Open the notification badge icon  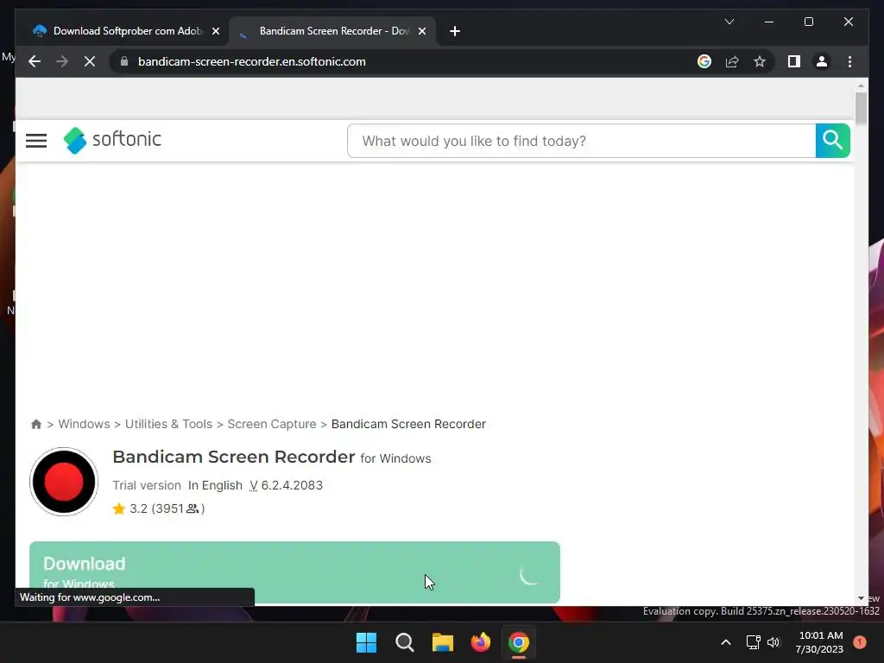click(x=860, y=642)
